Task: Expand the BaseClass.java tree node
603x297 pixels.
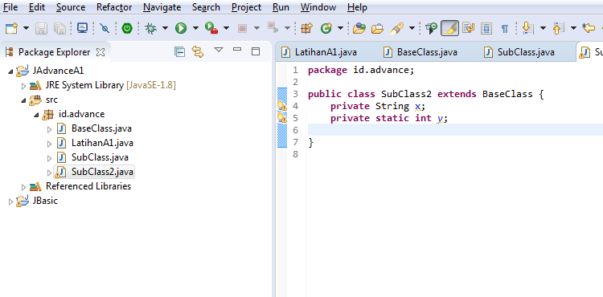Action: tap(49, 129)
